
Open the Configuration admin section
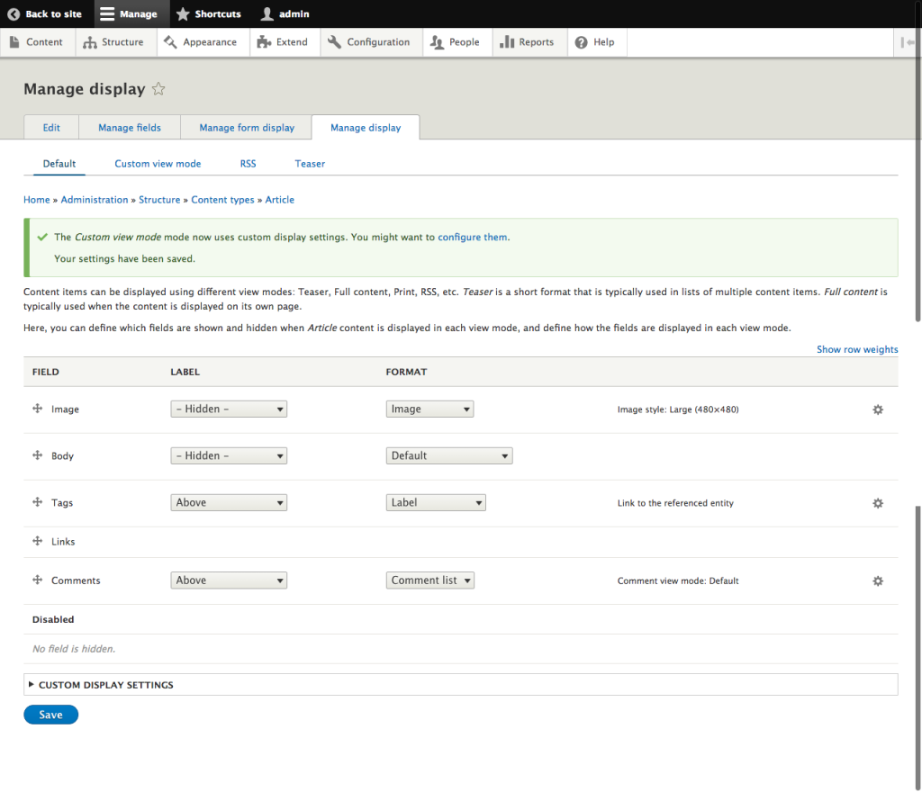[369, 42]
